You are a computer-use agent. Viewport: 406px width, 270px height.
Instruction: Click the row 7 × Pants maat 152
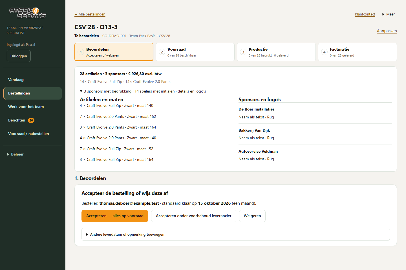point(118,116)
